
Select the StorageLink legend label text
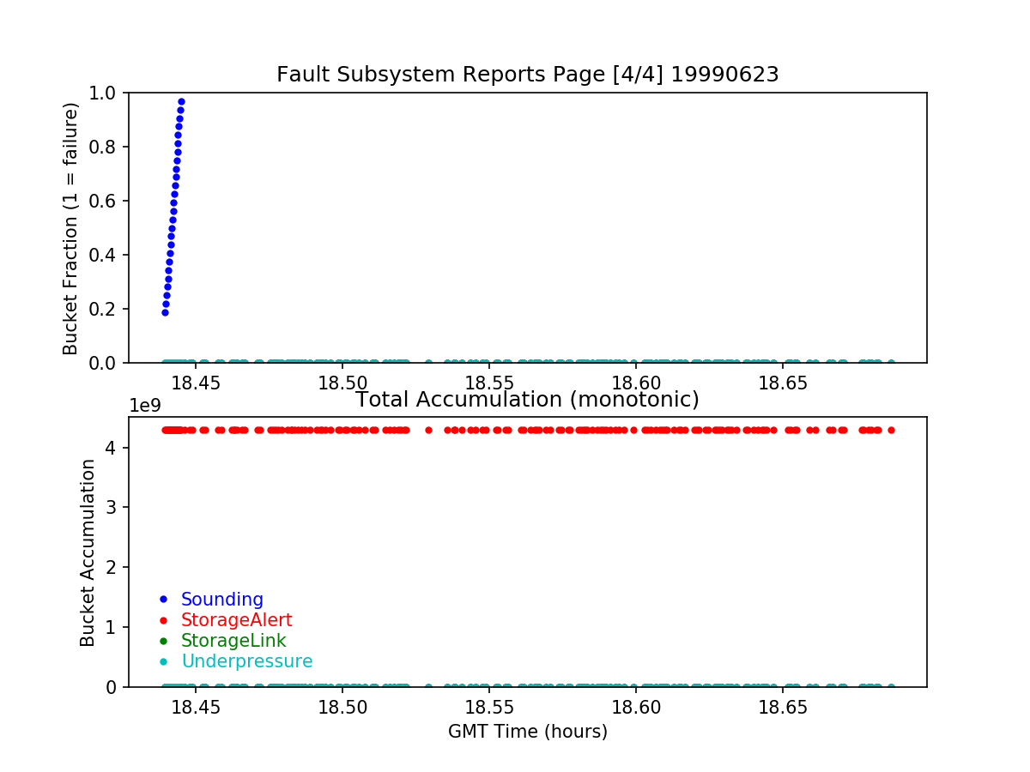point(233,641)
